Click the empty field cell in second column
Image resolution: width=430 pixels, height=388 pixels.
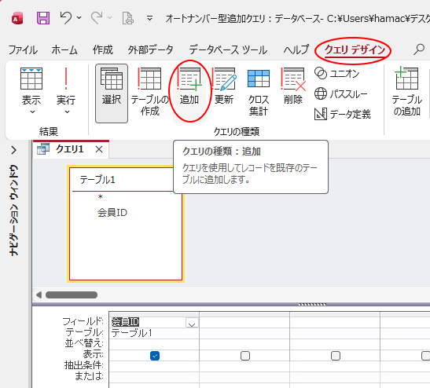tap(244, 322)
